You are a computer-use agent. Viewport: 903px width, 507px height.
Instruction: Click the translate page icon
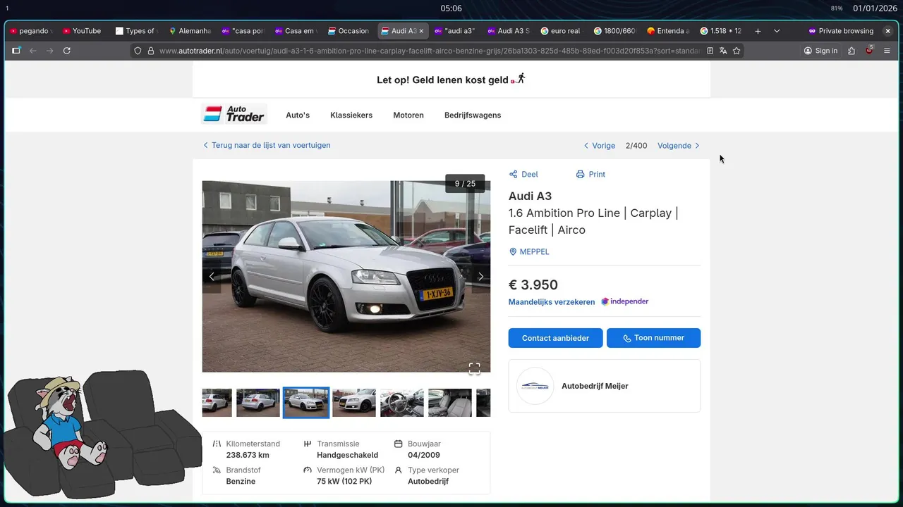[723, 51]
